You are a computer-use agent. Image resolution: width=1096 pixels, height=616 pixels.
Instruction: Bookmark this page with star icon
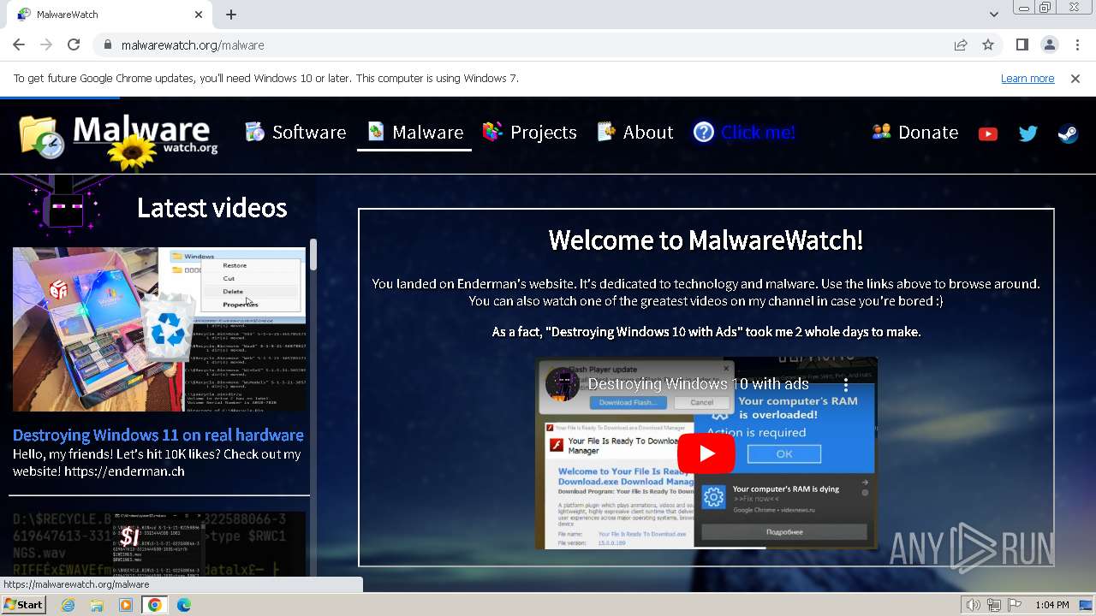click(x=988, y=44)
